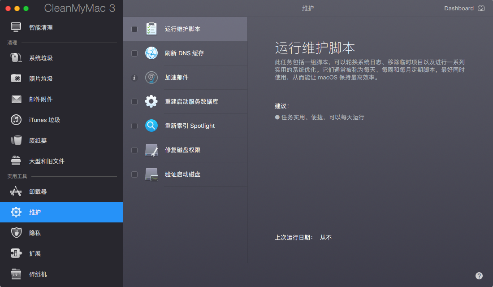Image resolution: width=493 pixels, height=287 pixels.
Task: Select the 修复磁盘权限 checkbox
Action: click(134, 150)
